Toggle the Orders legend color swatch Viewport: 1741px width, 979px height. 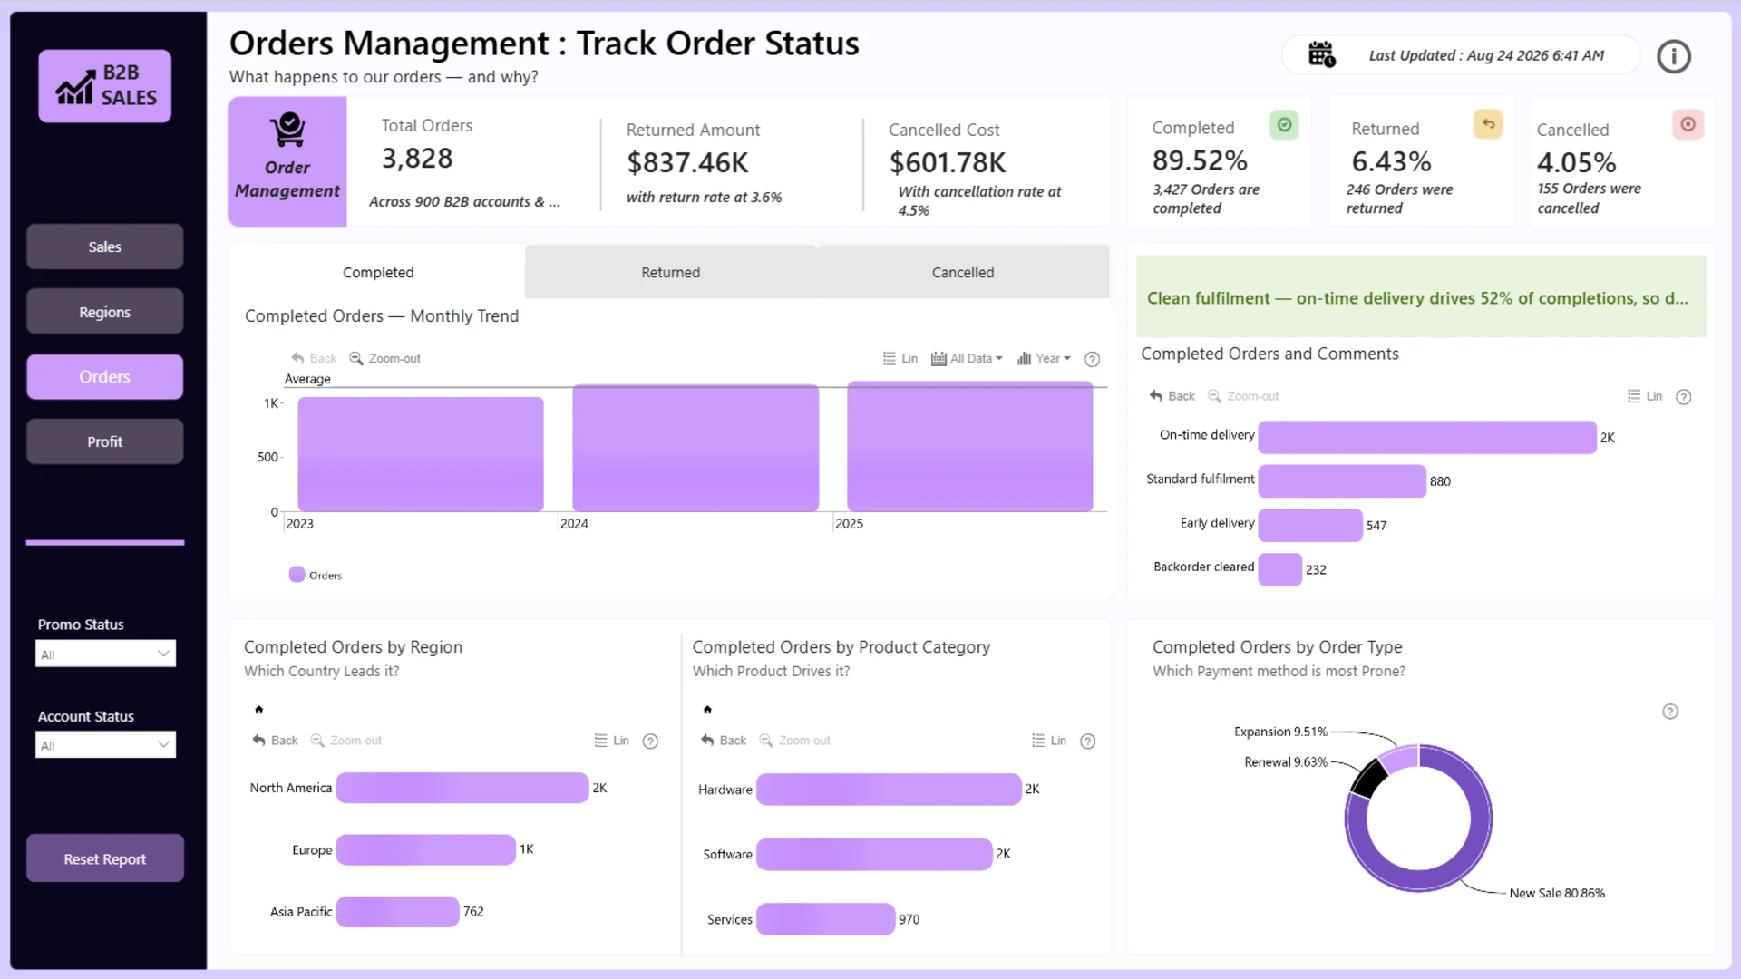click(x=297, y=575)
